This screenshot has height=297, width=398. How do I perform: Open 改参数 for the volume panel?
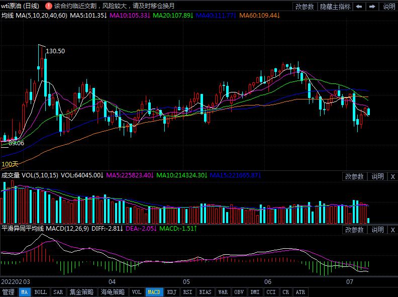point(354,176)
